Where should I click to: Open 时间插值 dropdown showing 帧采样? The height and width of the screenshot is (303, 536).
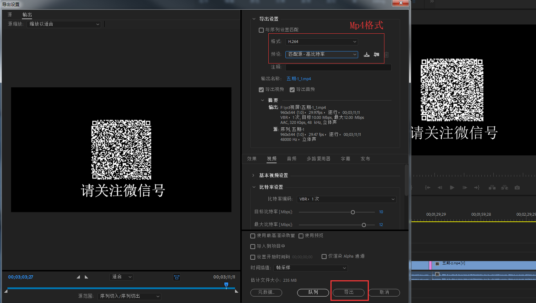(x=311, y=268)
